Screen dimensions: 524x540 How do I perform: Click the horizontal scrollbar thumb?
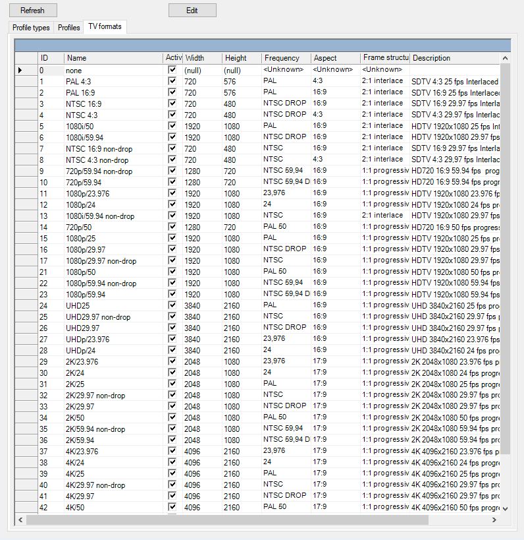(227, 520)
